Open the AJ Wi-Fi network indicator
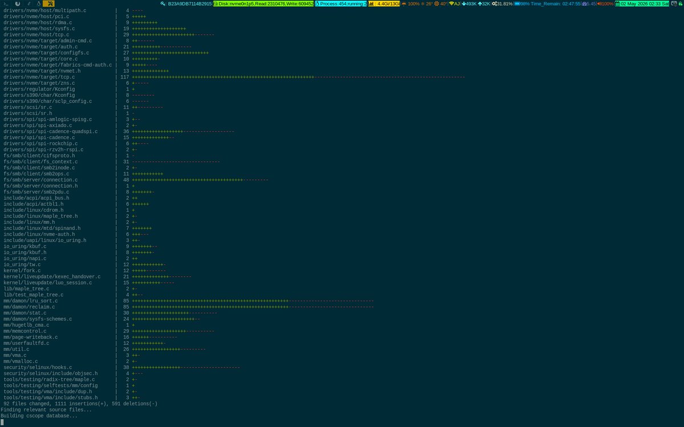684x427 pixels. pos(454,3)
